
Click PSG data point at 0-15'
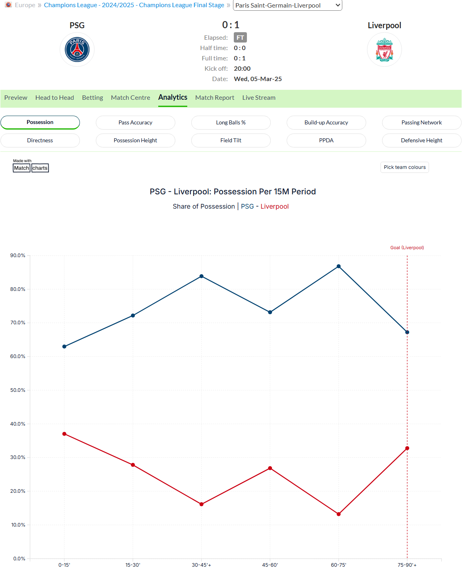click(x=64, y=347)
